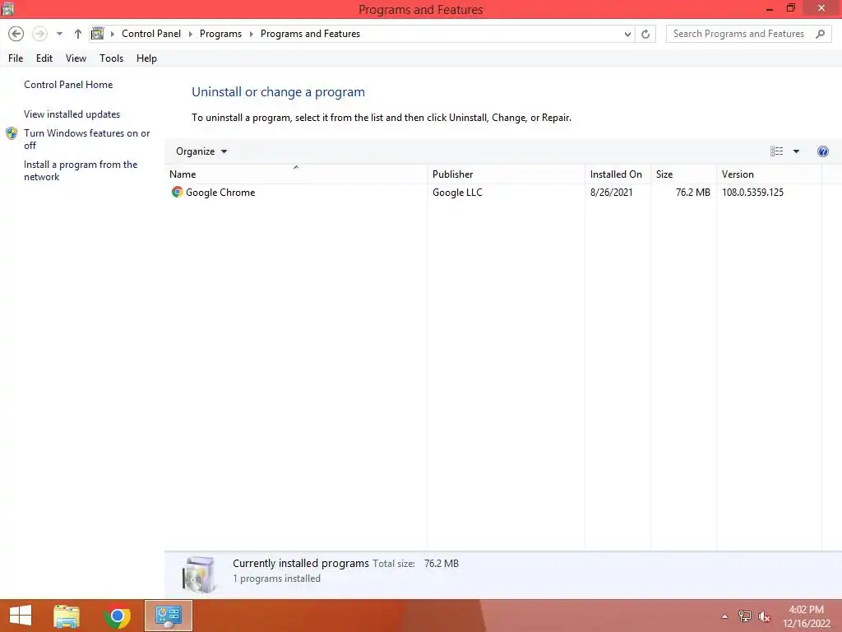Open the Windows Start button
842x632 pixels.
(x=21, y=616)
